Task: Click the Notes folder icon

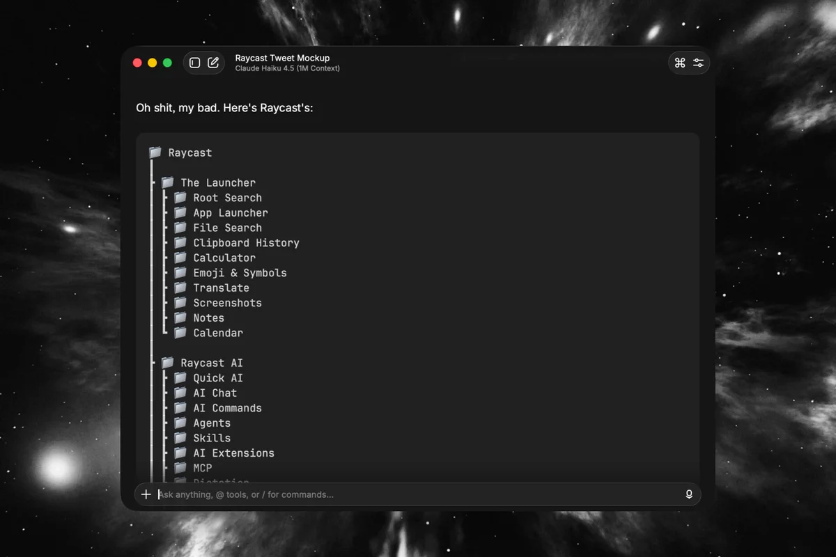Action: [x=180, y=317]
